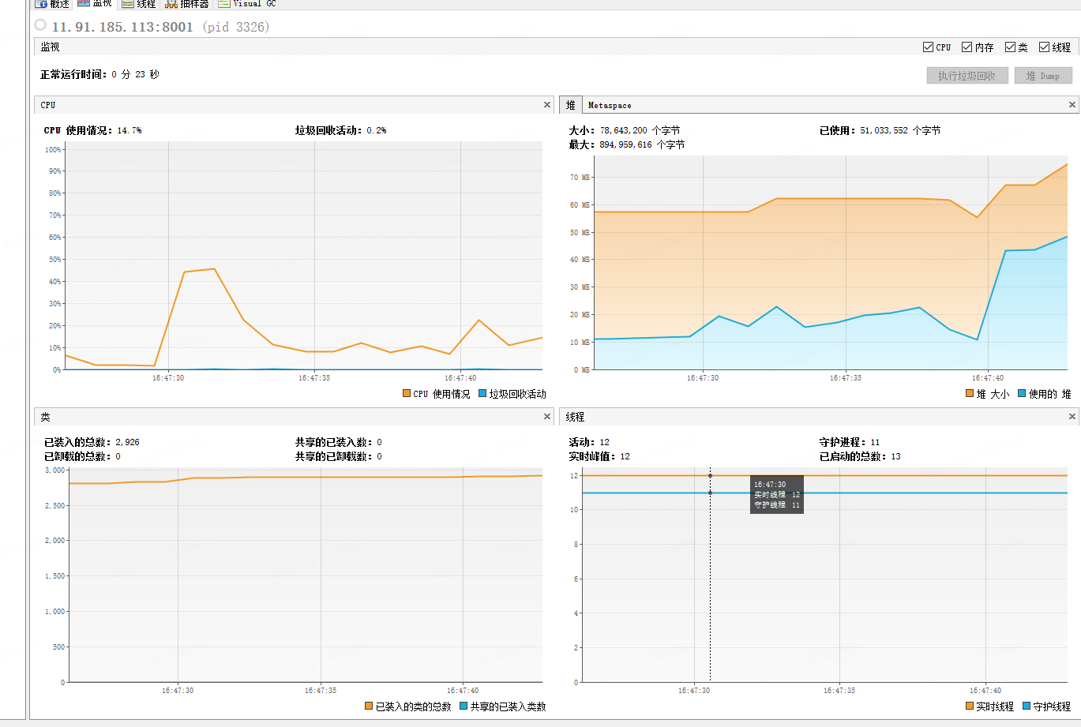1081x727 pixels.
Task: Click the blue 使用的 堆 legend swatch
Action: coord(1022,393)
